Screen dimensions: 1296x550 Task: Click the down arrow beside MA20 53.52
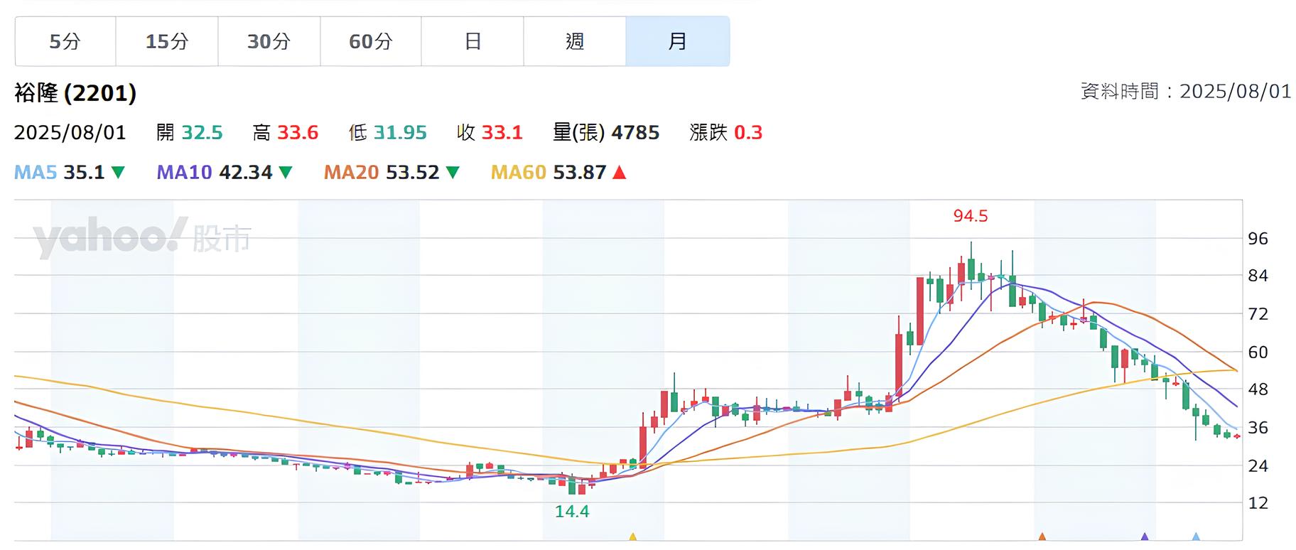pos(453,173)
